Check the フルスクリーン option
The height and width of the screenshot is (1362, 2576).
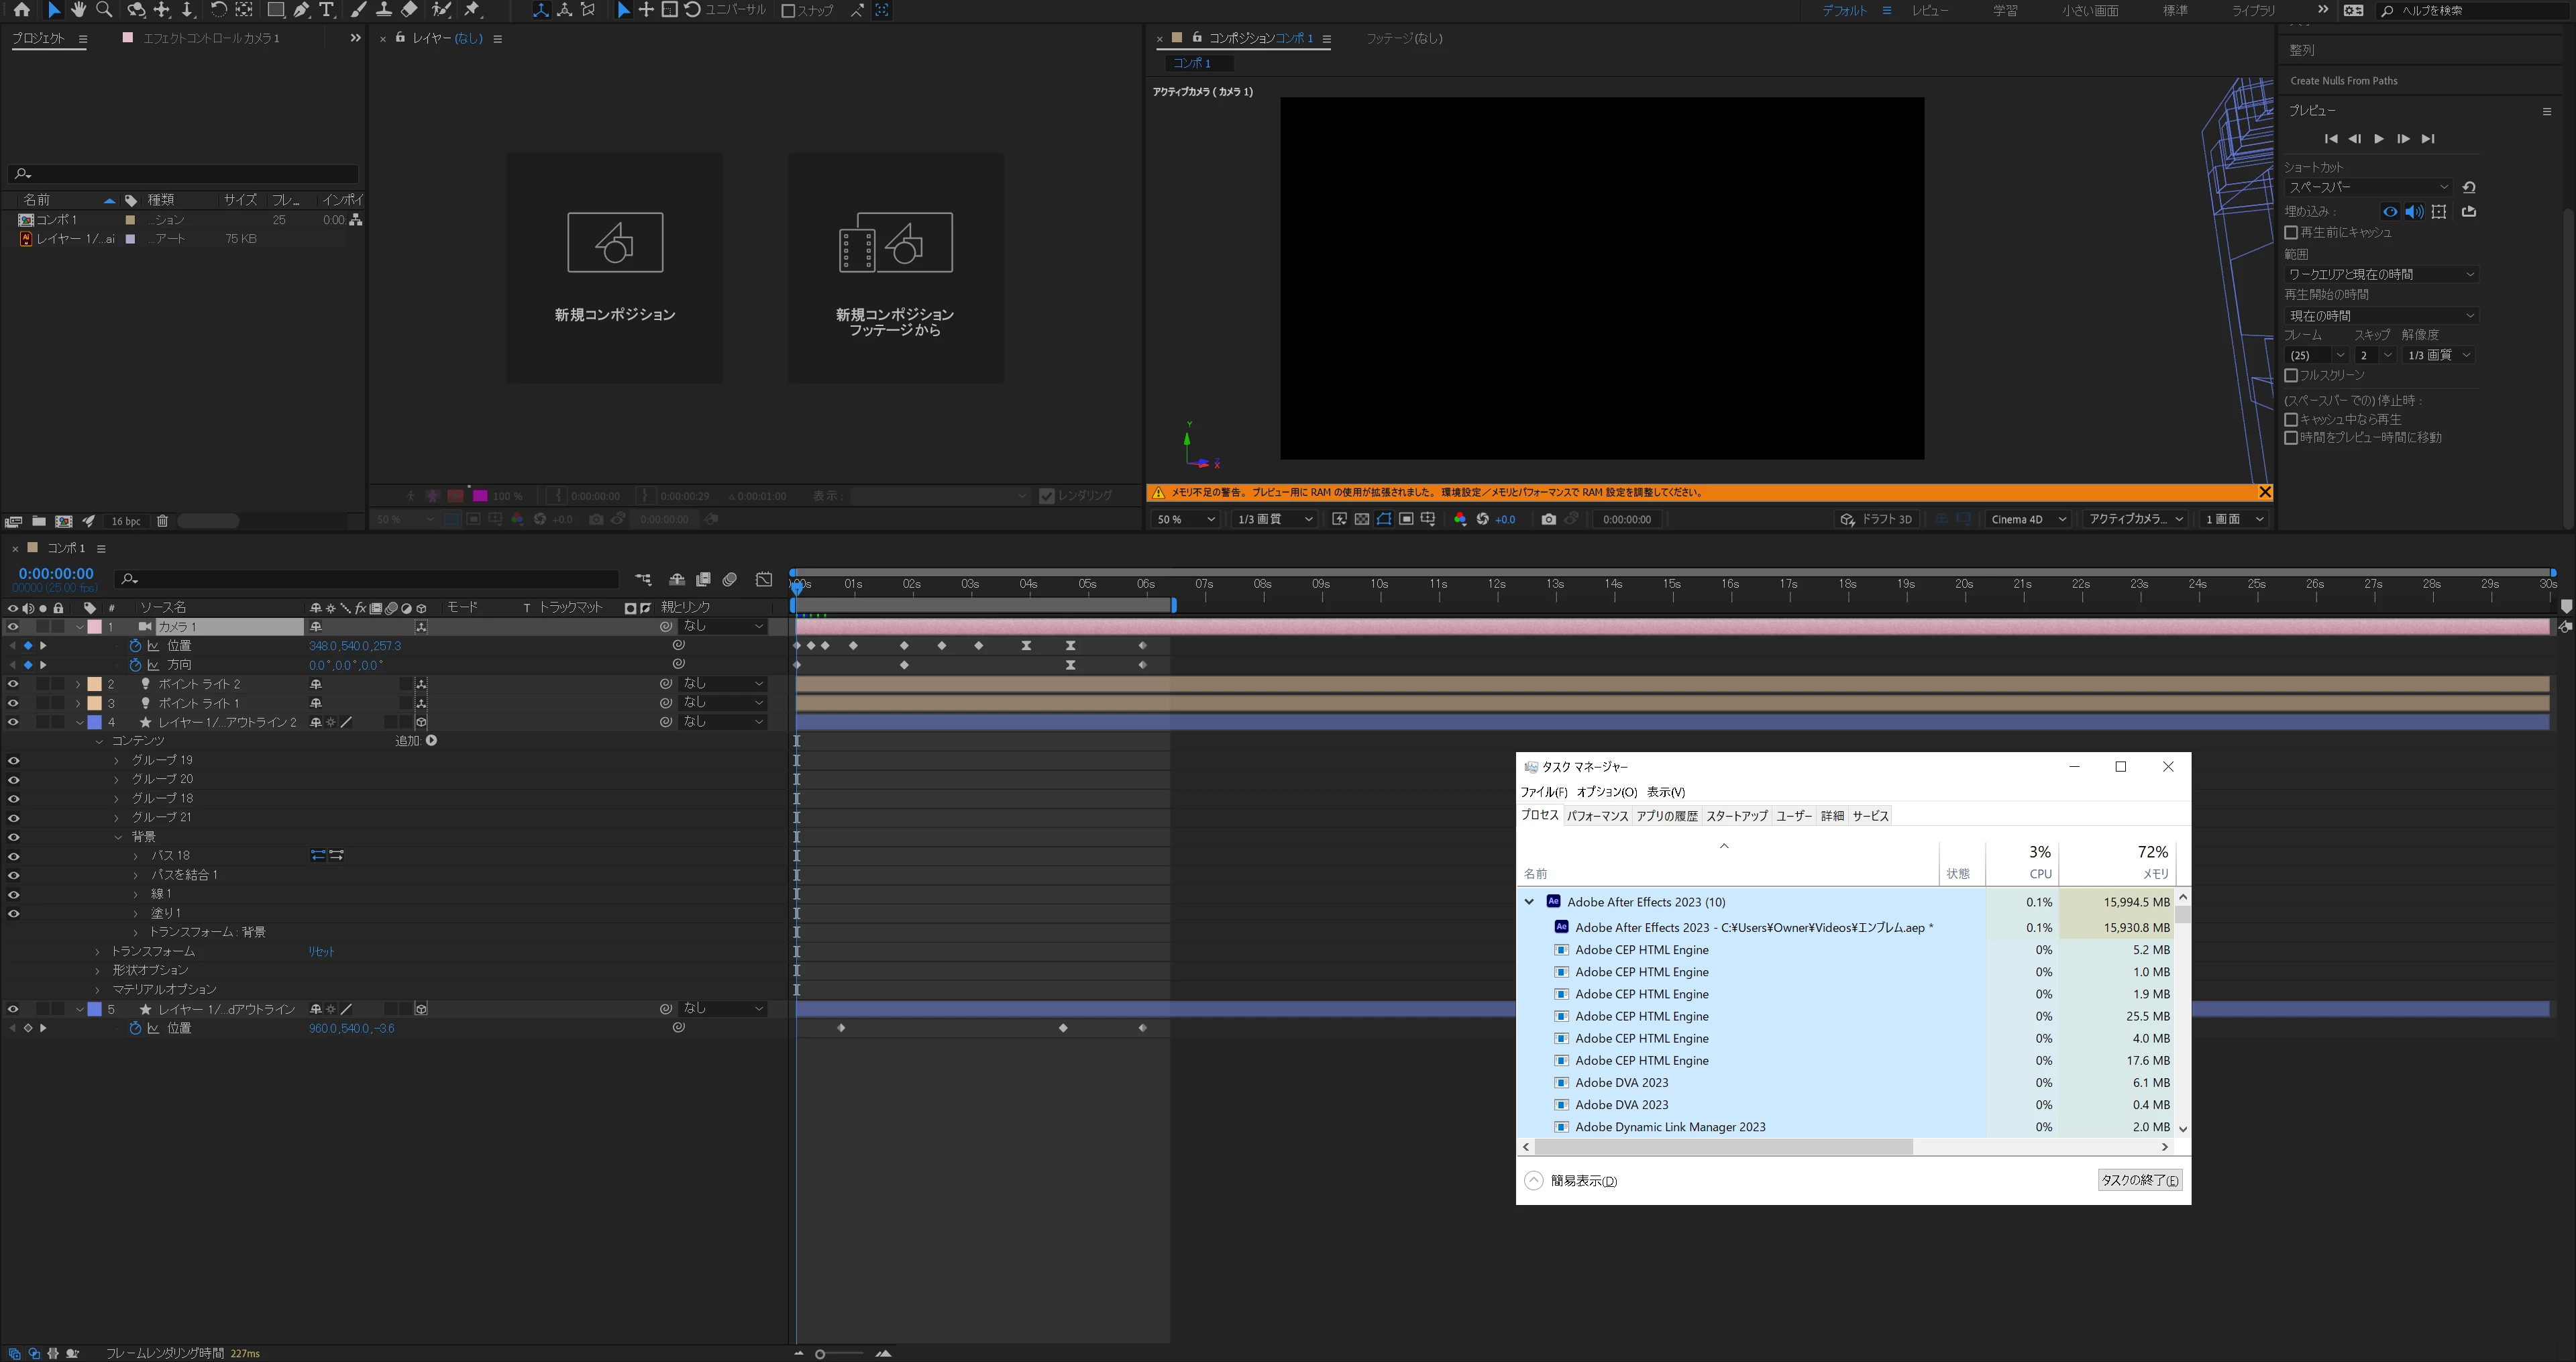(2291, 375)
